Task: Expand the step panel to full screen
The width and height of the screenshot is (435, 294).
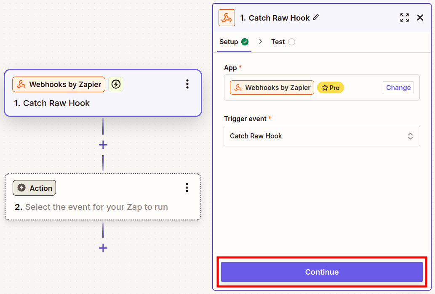Action: pos(404,18)
